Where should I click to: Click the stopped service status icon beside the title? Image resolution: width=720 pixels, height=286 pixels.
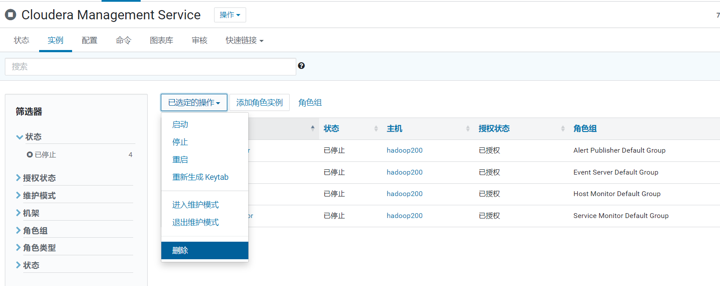coord(11,15)
